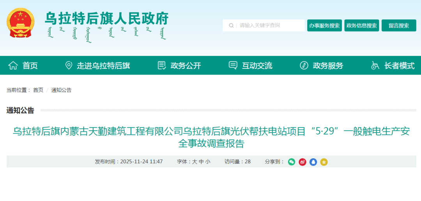This screenshot has height=201, width=421.
Task: Click the house icon beside 首页
Action: click(x=13, y=65)
